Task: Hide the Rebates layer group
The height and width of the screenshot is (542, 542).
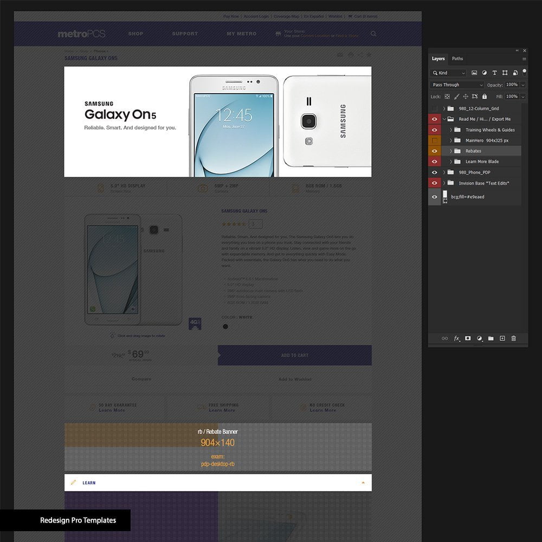Action: [x=434, y=151]
